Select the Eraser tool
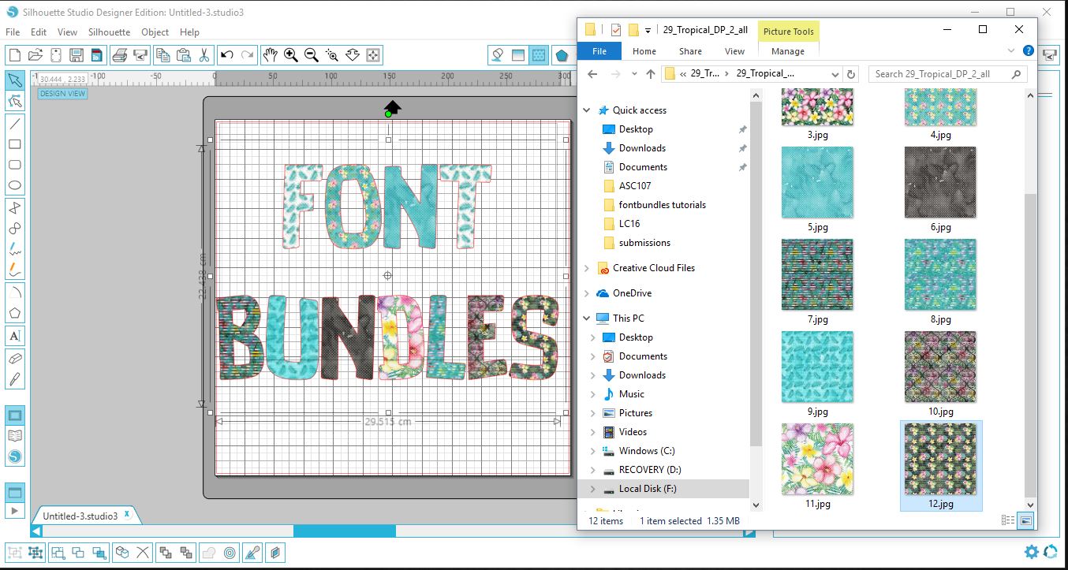Viewport: 1068px width, 570px height. coord(13,357)
